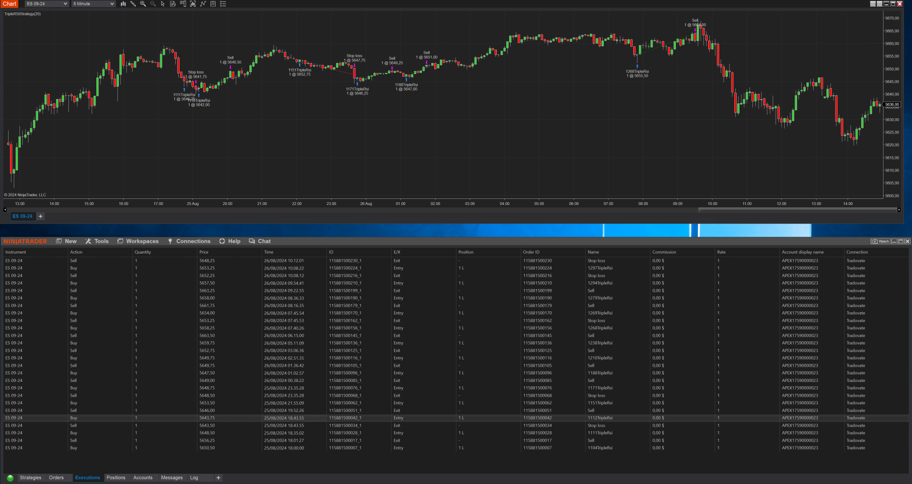Show the Chart Trader panel icon

click(183, 4)
